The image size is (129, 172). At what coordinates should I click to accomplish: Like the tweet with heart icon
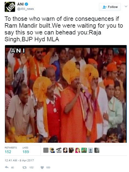click(42, 168)
